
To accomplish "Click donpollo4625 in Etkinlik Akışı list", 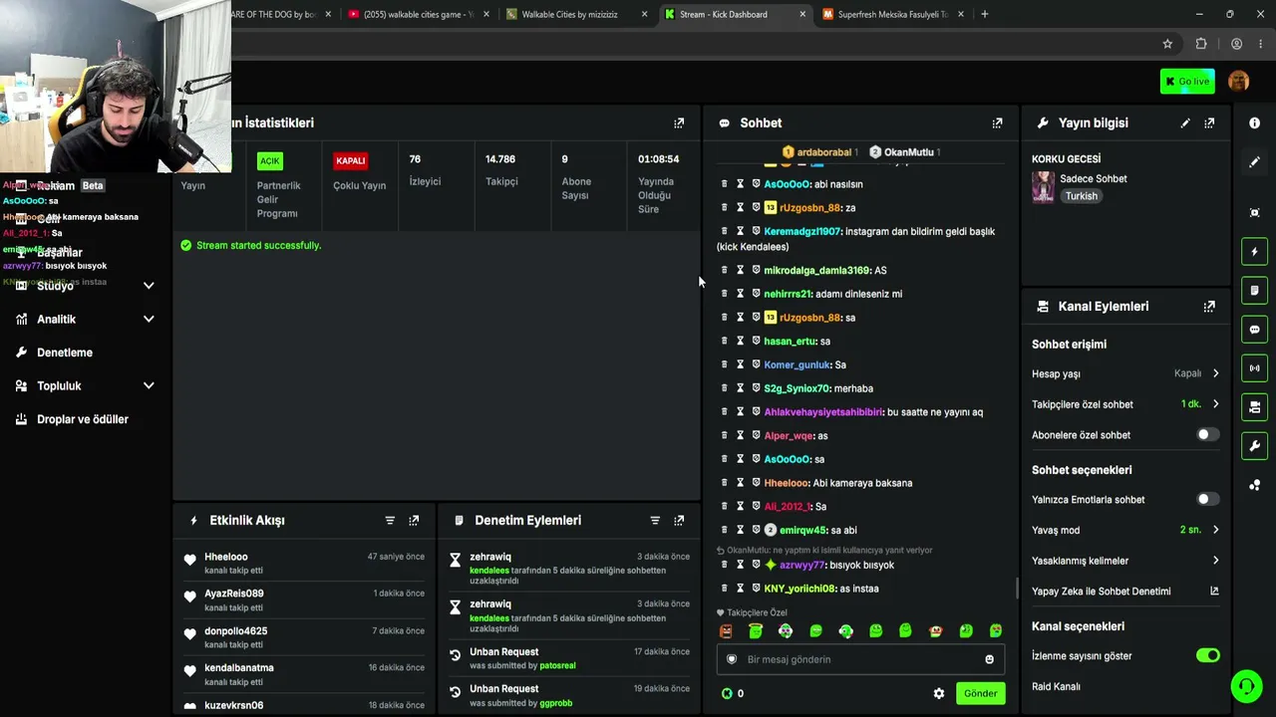I will (x=236, y=631).
